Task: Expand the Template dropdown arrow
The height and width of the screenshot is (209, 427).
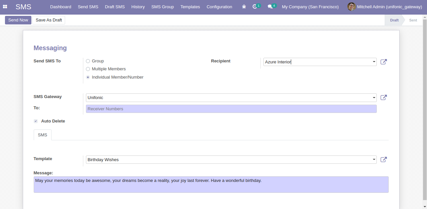Action: click(374, 159)
